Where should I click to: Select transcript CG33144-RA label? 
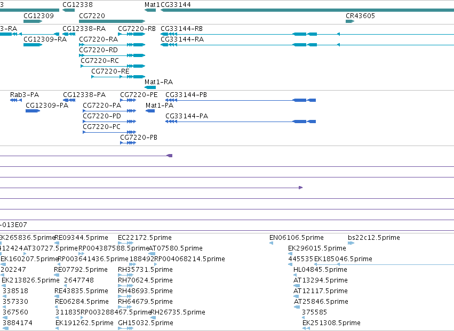tap(182, 39)
